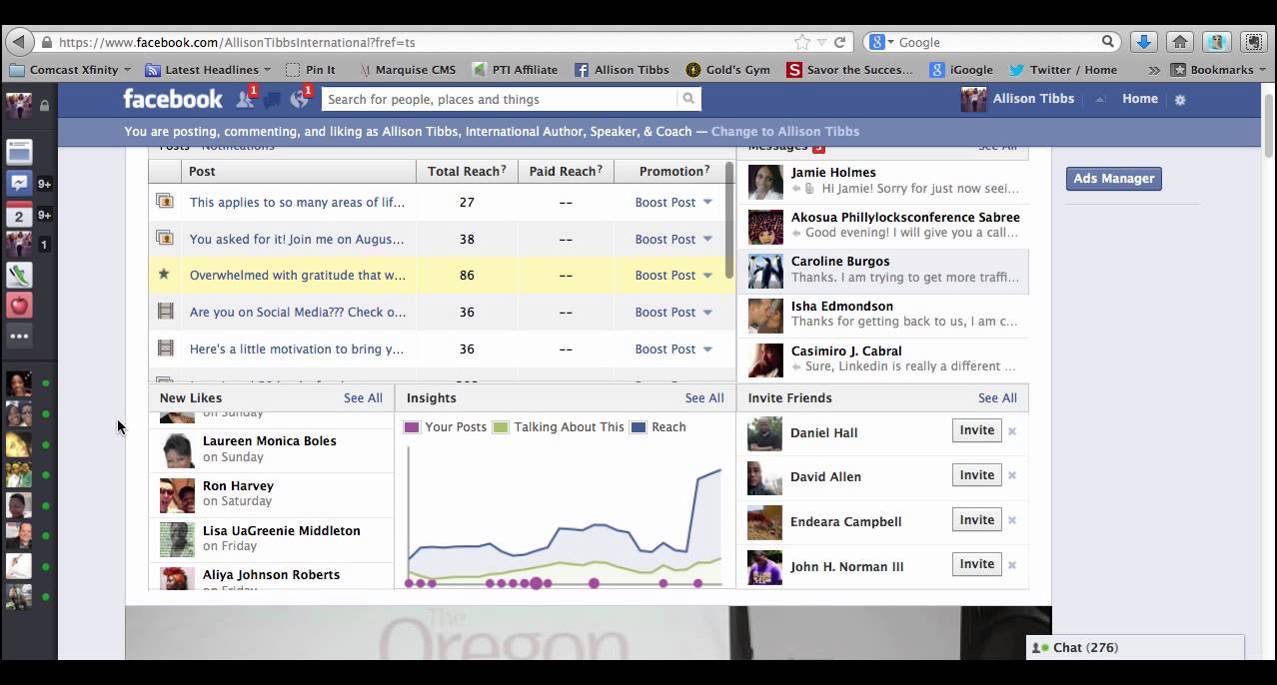Image resolution: width=1277 pixels, height=685 pixels.
Task: Click Change to Allison Tibbs link
Action: tap(784, 131)
